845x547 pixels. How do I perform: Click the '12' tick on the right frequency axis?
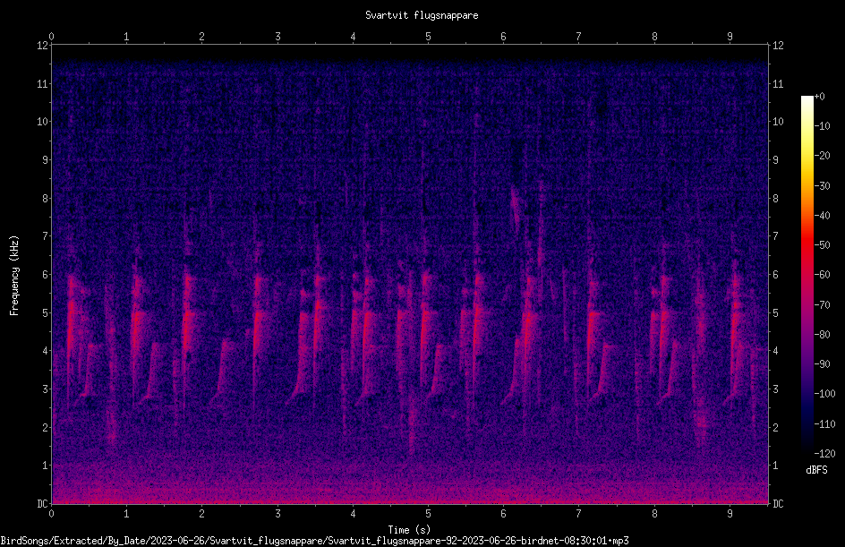tap(778, 46)
